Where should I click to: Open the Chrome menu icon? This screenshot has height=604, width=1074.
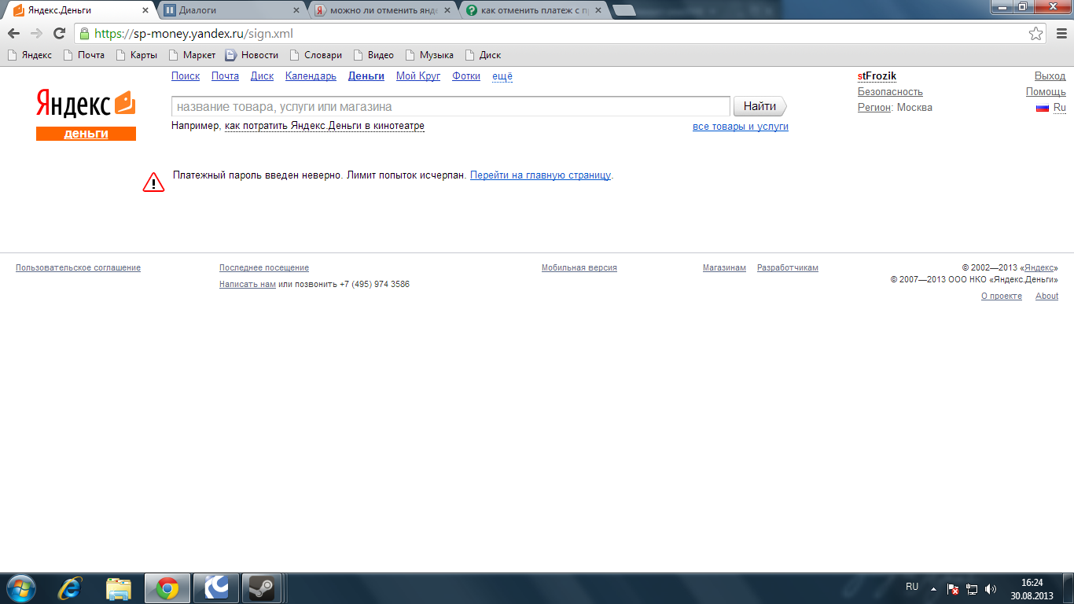click(x=1060, y=34)
